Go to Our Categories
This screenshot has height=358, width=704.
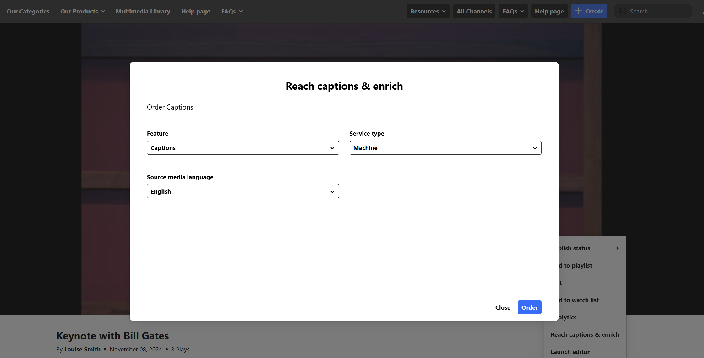coord(28,11)
